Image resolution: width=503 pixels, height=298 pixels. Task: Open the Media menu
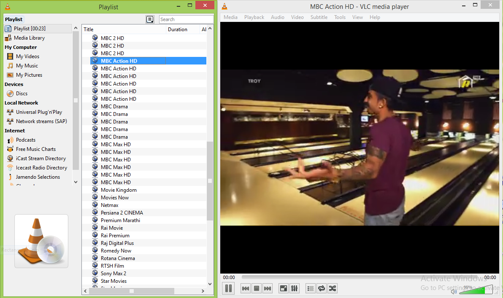(231, 17)
